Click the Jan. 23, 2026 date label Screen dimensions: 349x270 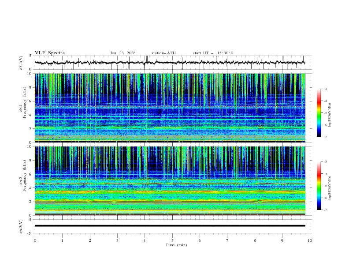(x=123, y=53)
